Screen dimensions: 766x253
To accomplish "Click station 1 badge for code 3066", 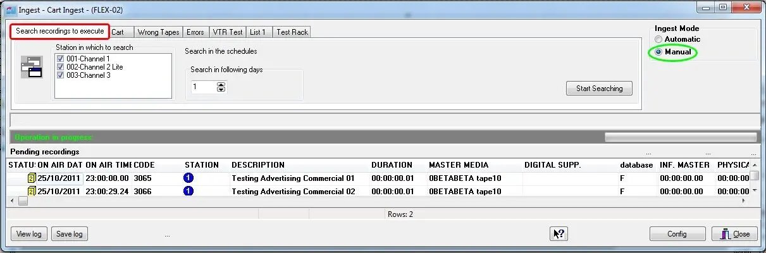I will pos(188,191).
